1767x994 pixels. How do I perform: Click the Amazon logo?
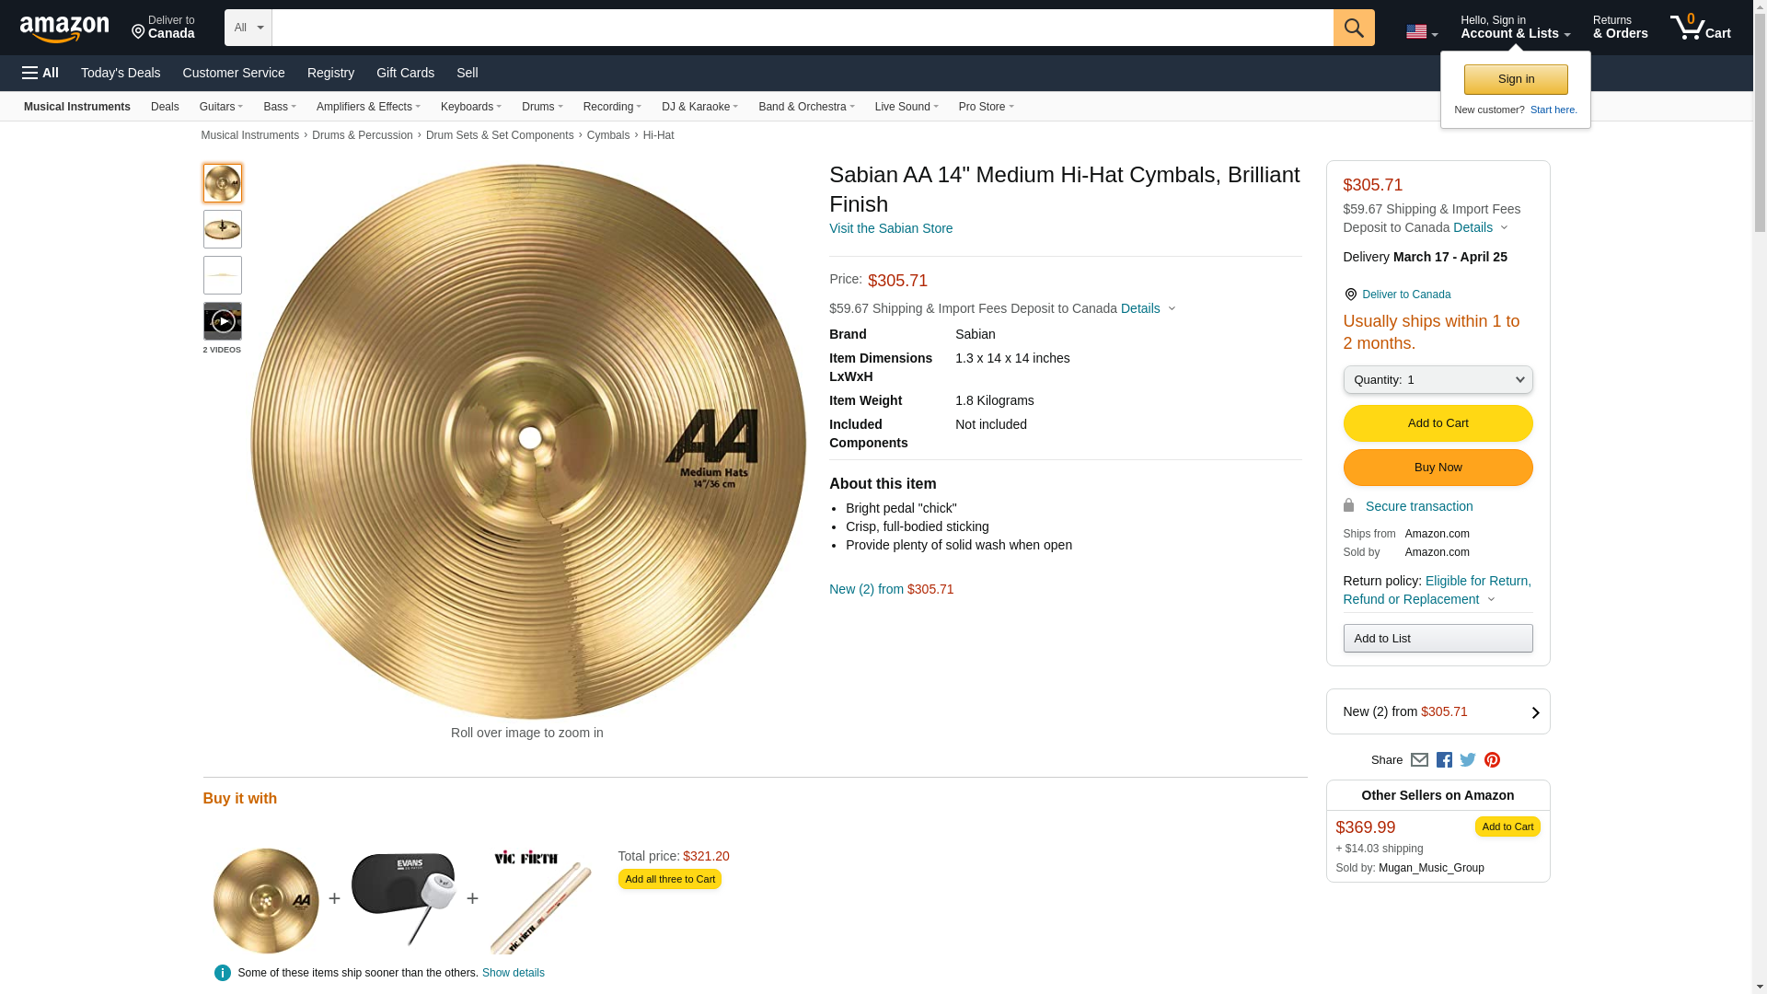pos(64,29)
